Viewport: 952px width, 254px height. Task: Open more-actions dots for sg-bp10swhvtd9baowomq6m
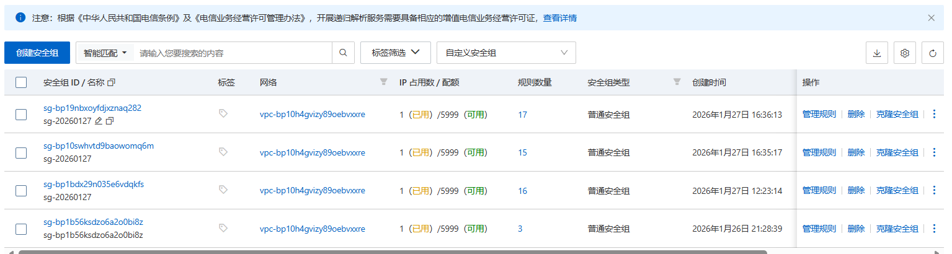(x=935, y=152)
